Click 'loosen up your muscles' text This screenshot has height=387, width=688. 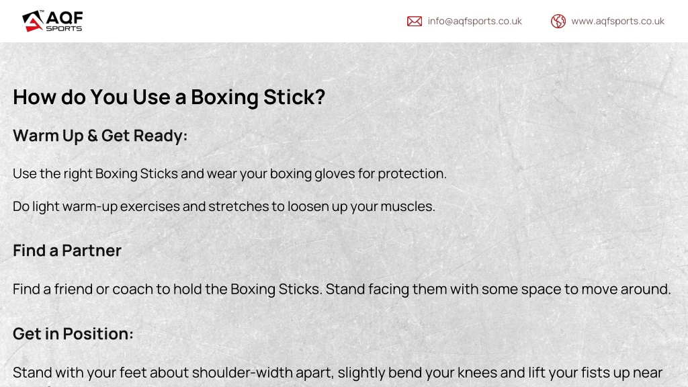(x=361, y=206)
